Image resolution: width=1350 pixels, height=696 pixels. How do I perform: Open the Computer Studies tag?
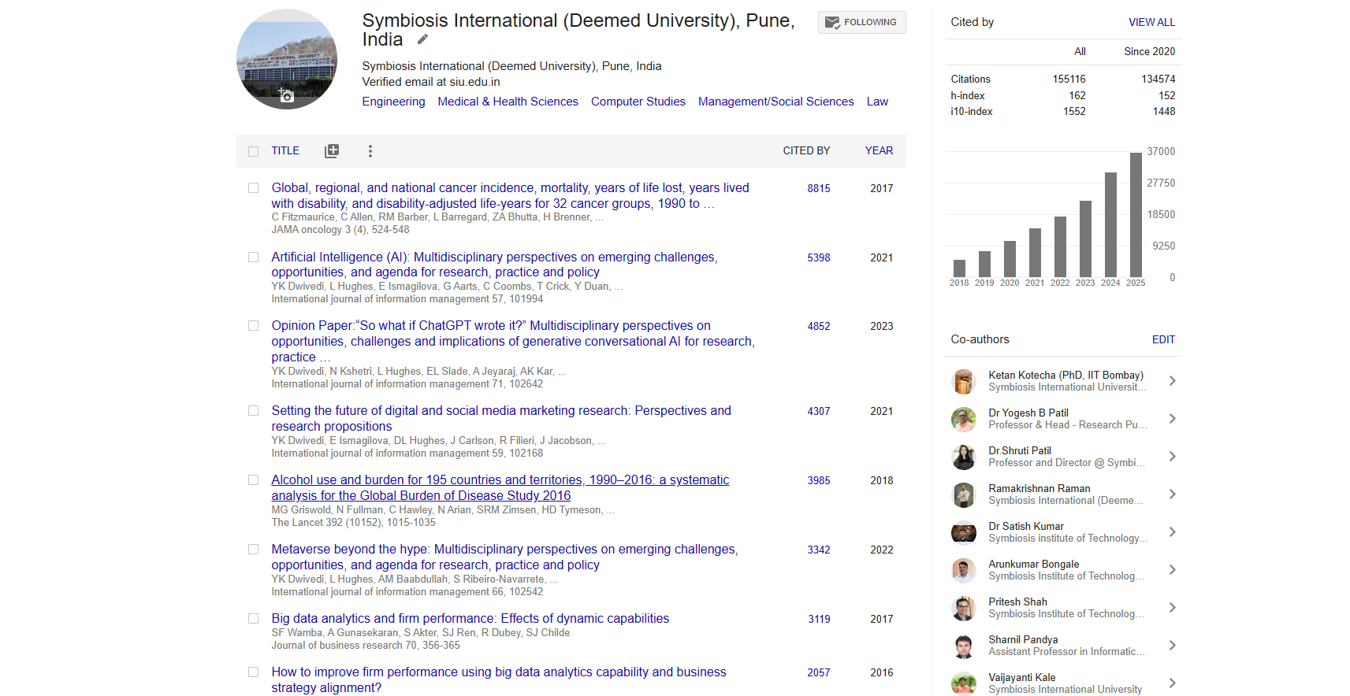(638, 102)
